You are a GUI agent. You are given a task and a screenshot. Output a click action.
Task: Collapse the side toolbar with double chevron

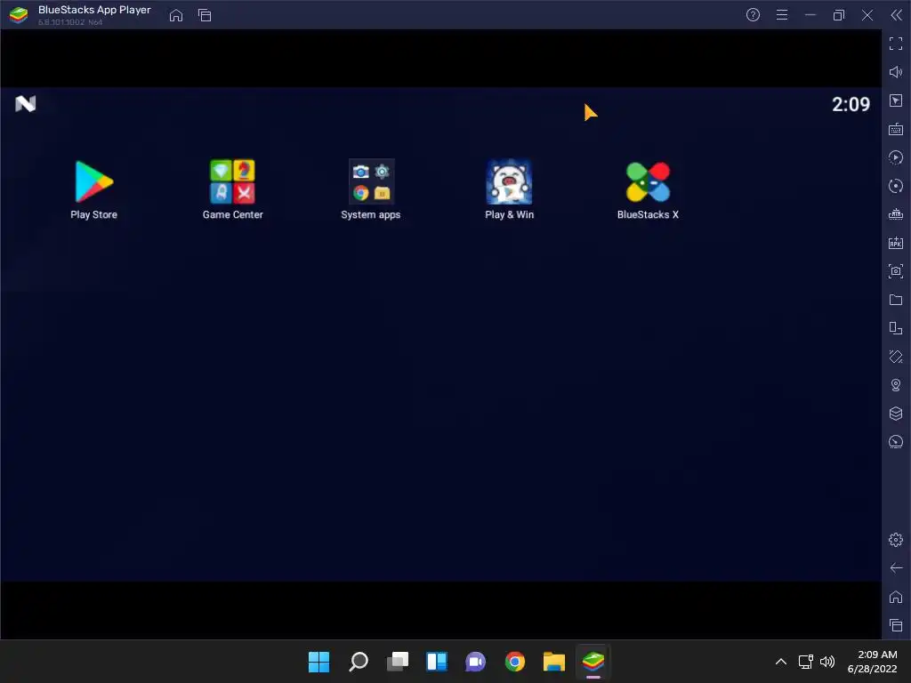(896, 15)
